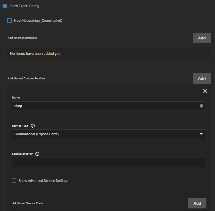Enable the Host-Networking (Complicated) checkbox
This screenshot has width=215, height=211.
[9, 21]
